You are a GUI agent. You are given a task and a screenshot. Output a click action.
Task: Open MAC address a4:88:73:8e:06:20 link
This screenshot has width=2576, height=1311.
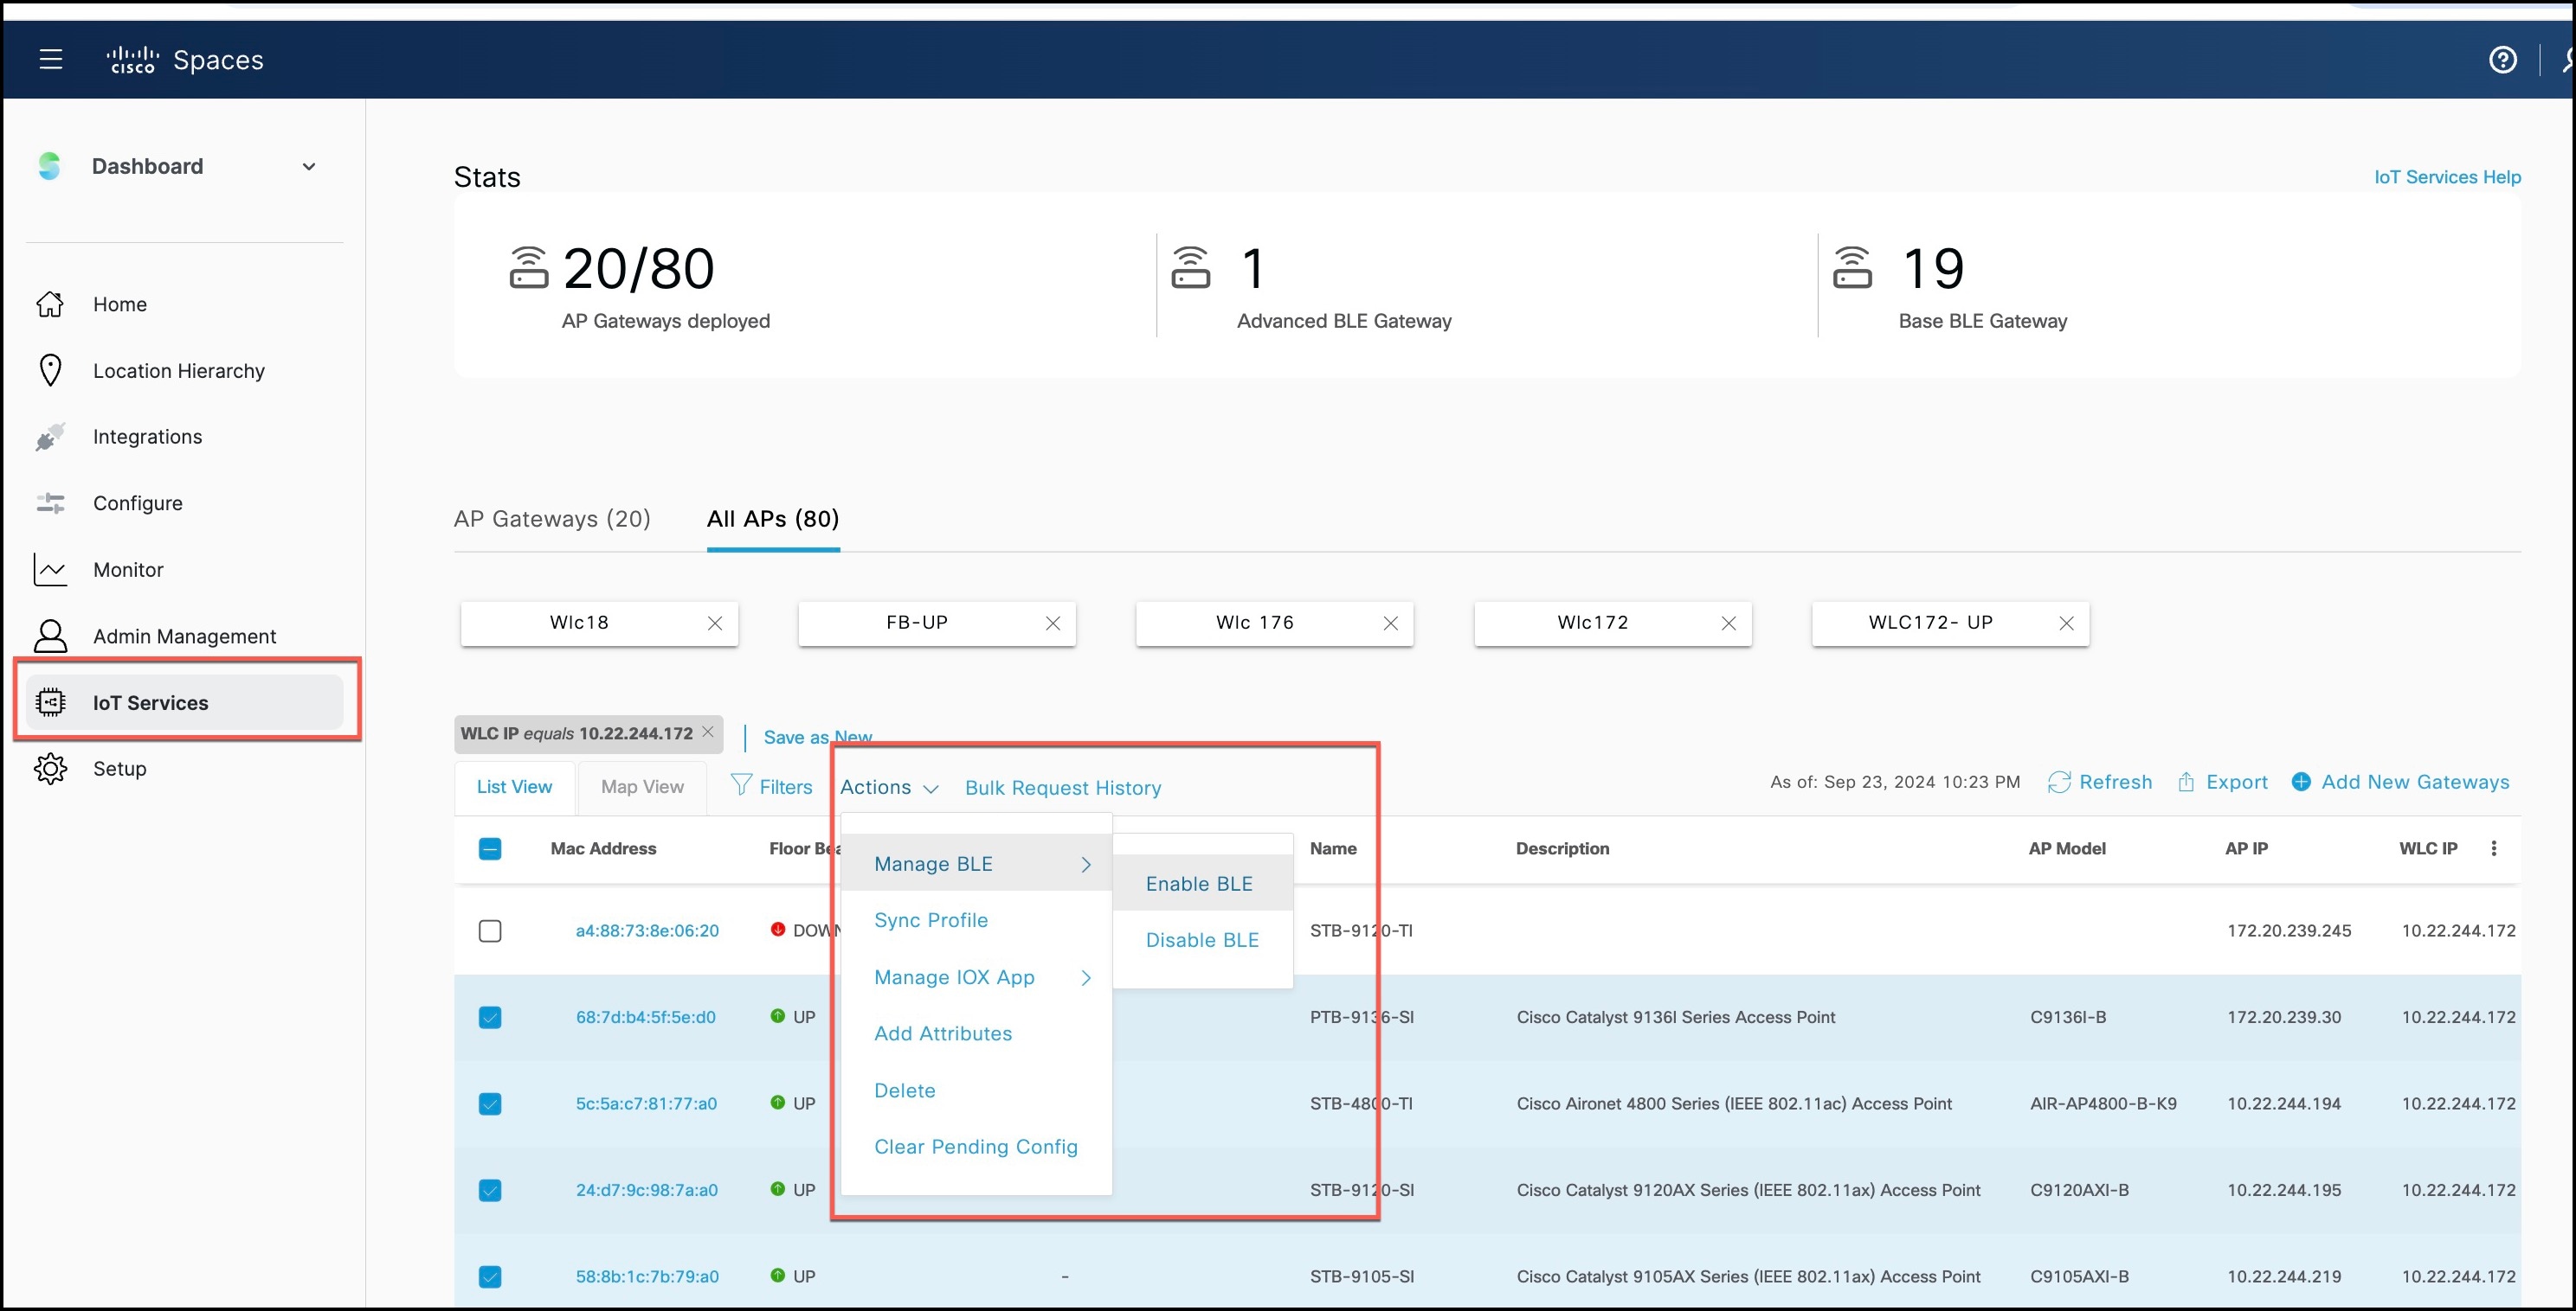[647, 931]
